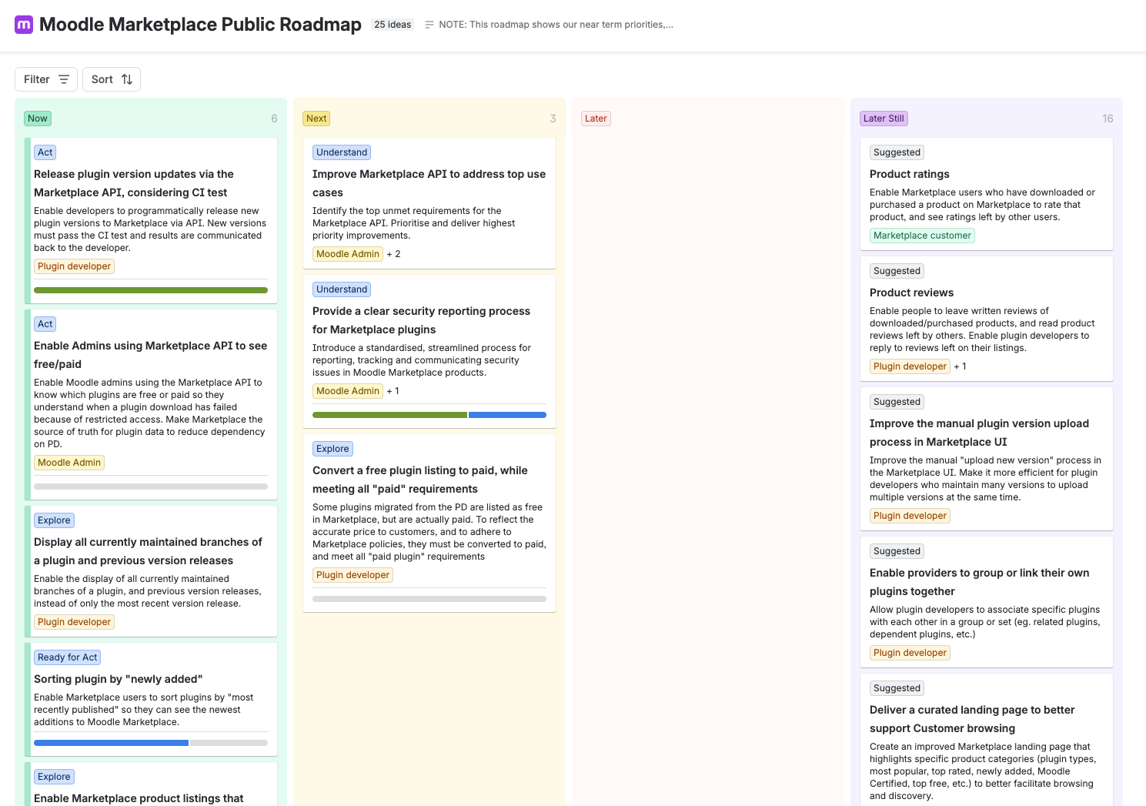The height and width of the screenshot is (806, 1146).
Task: Open 'Deliver a curated landing page' card
Action: pos(987,740)
